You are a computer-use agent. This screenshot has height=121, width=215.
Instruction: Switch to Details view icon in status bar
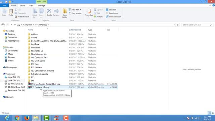(210, 113)
